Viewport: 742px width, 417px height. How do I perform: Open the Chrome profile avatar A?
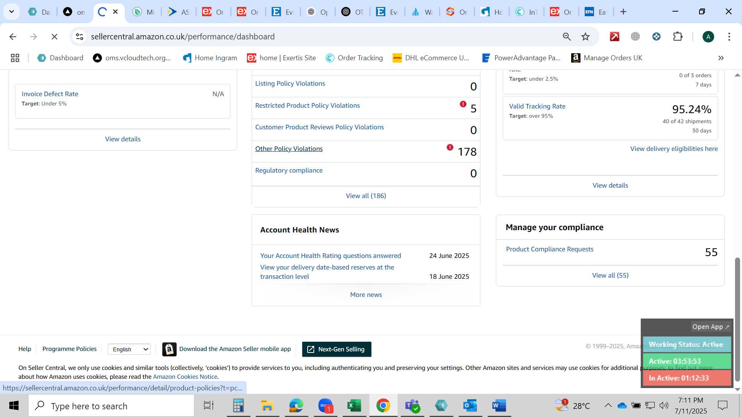point(708,37)
